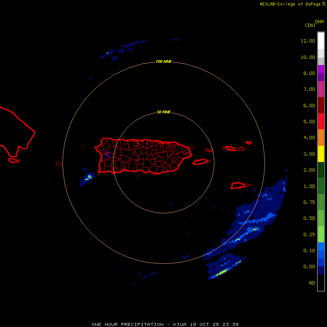This screenshot has width=327, height=327.
Task: Click the 50 NMI range ring label
Action: (x=163, y=112)
